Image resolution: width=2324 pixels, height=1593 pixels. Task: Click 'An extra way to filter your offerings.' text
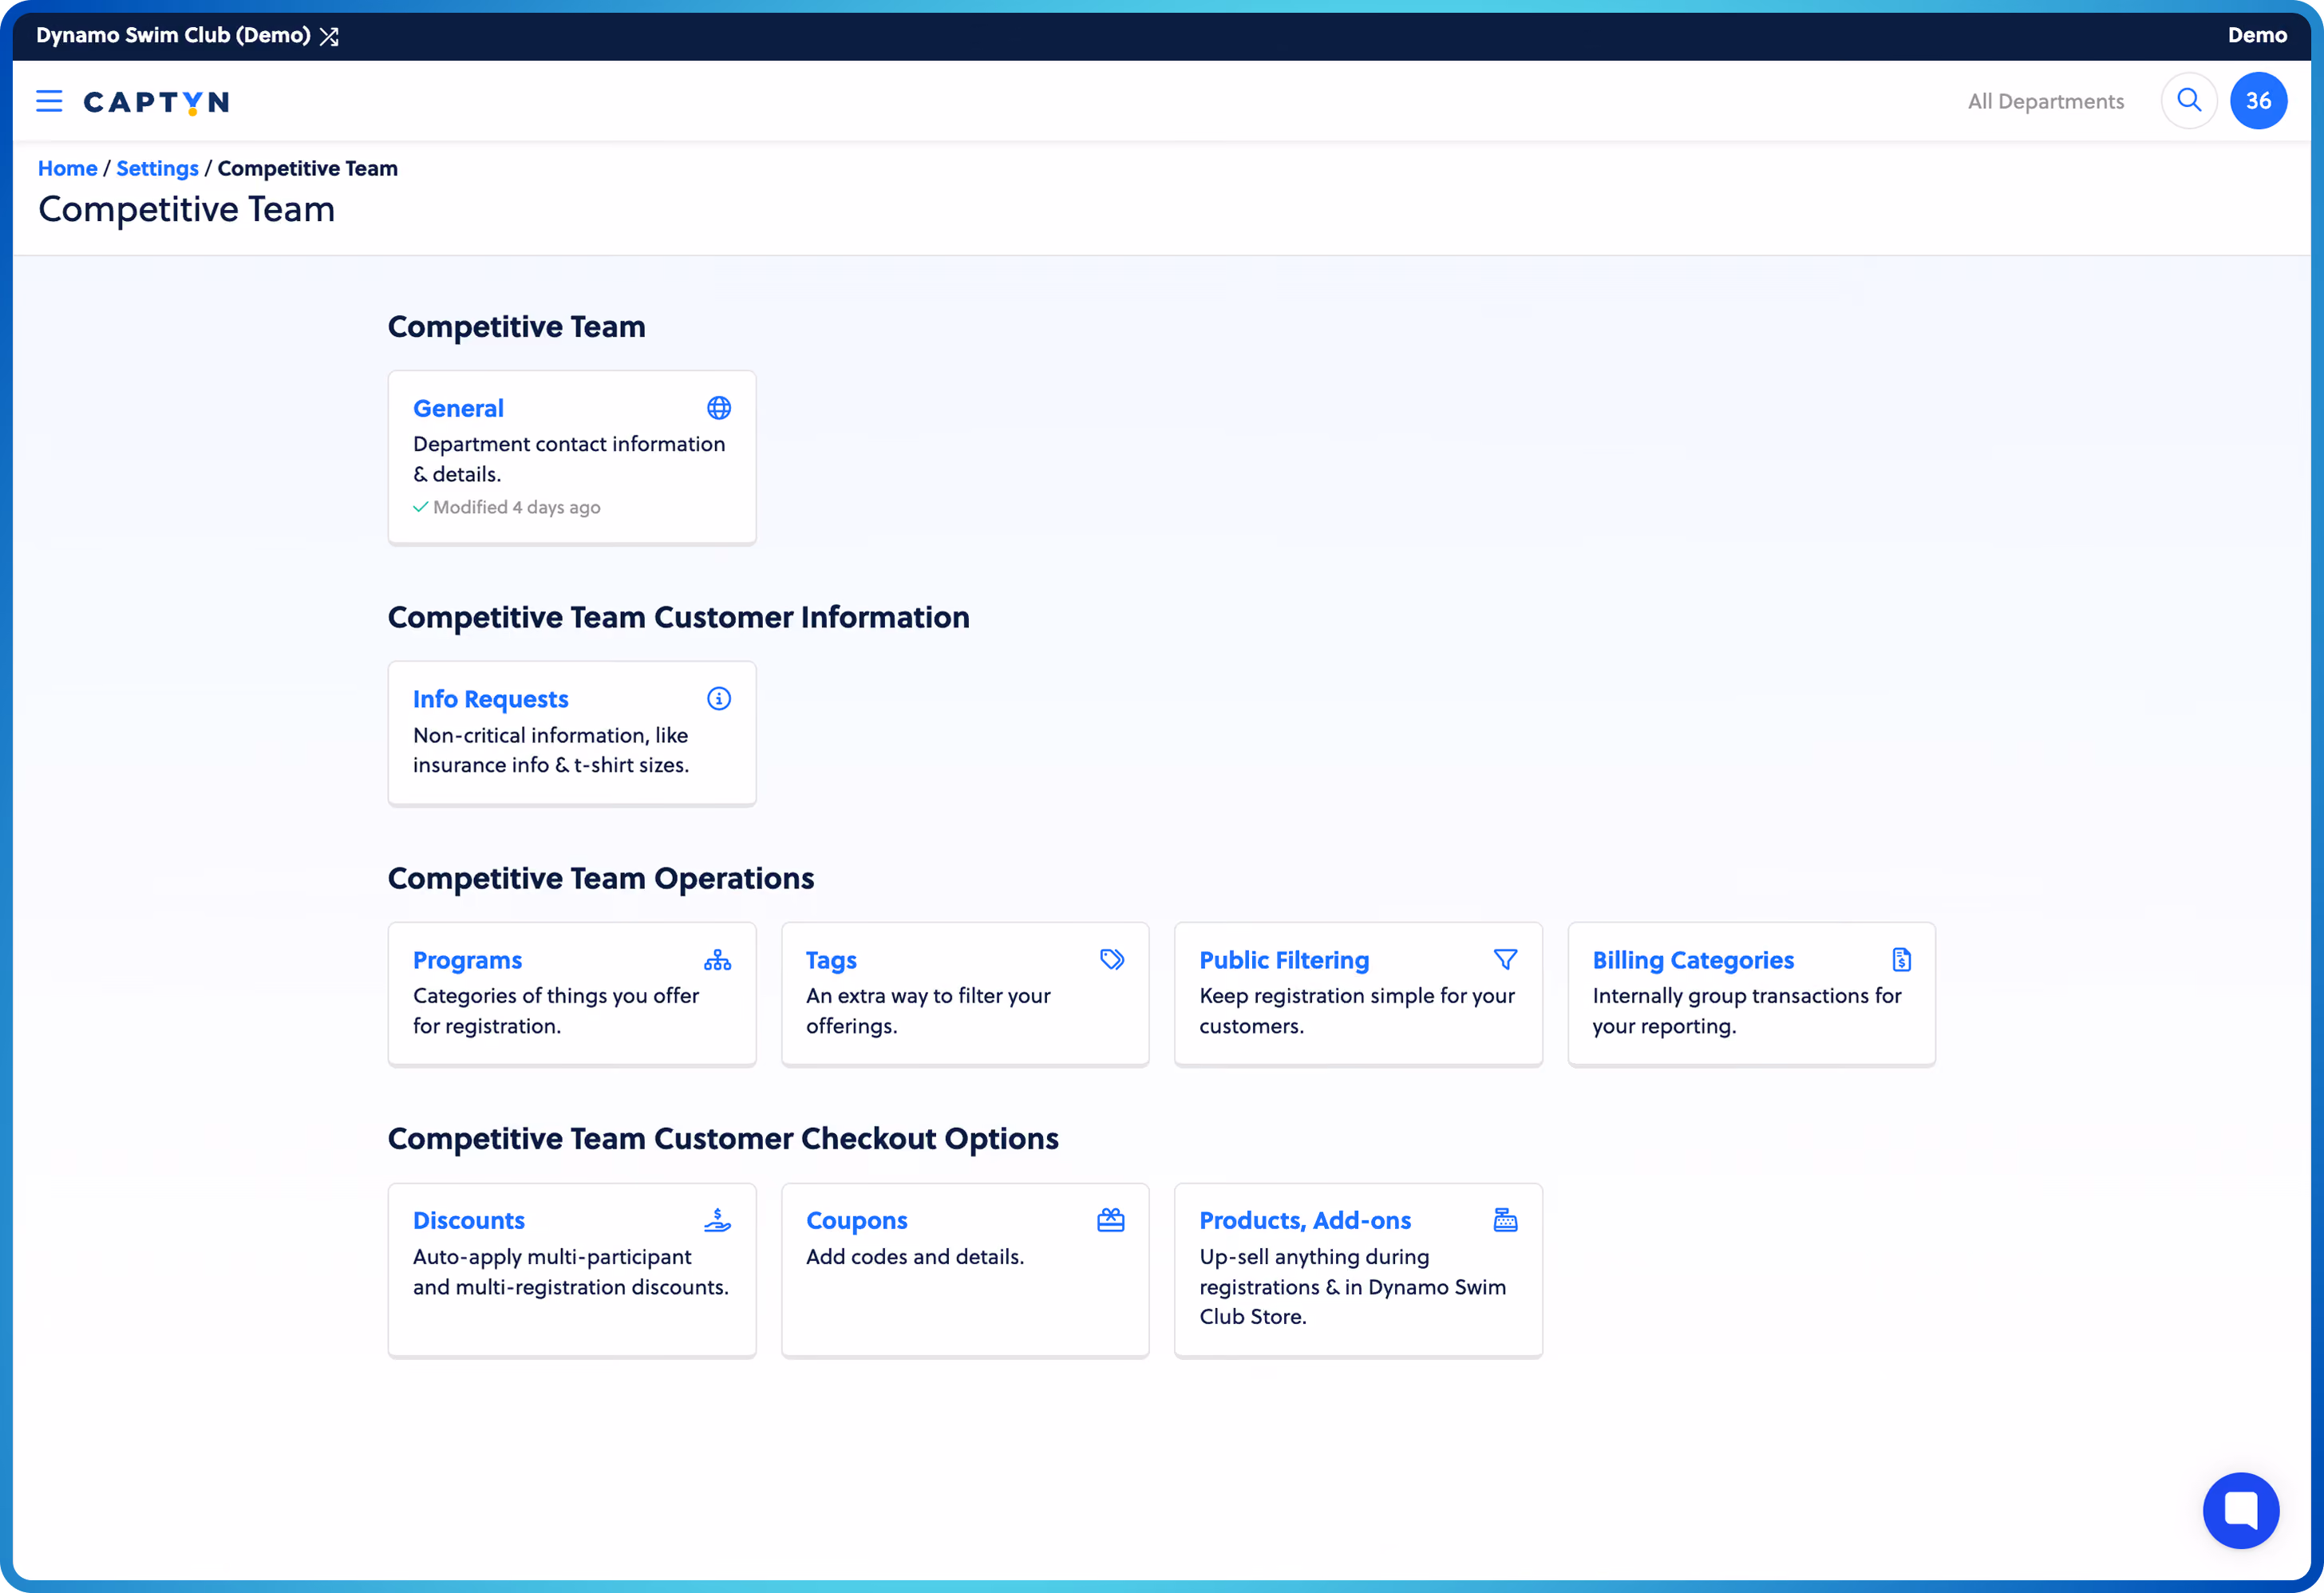[928, 1011]
